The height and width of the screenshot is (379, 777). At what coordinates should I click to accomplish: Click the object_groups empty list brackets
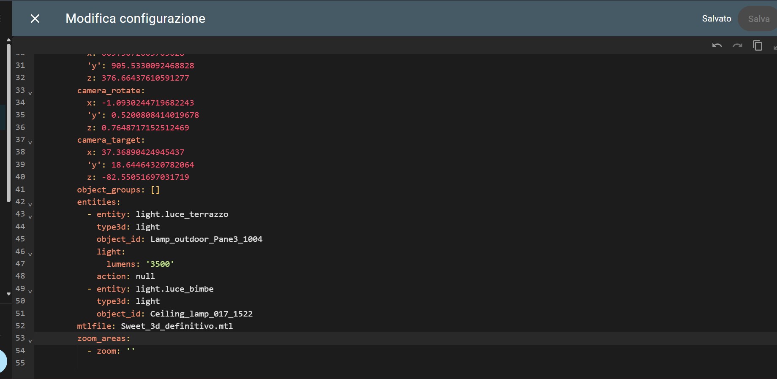click(155, 190)
